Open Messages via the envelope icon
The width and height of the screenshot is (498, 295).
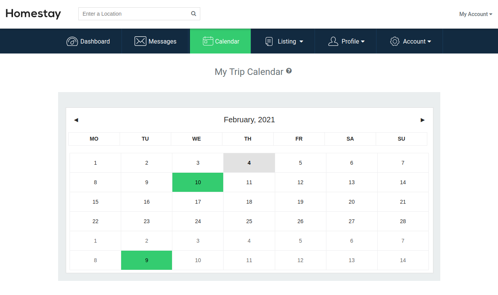click(x=140, y=41)
